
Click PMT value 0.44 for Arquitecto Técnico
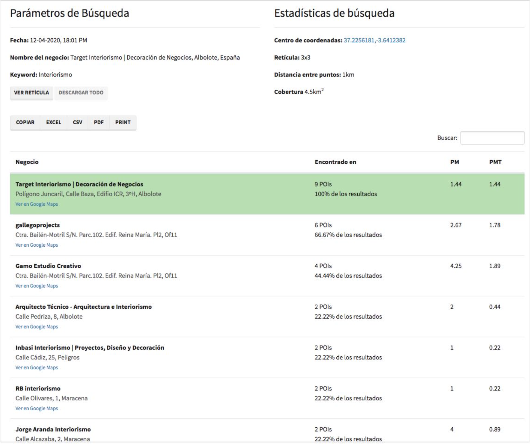(x=495, y=307)
